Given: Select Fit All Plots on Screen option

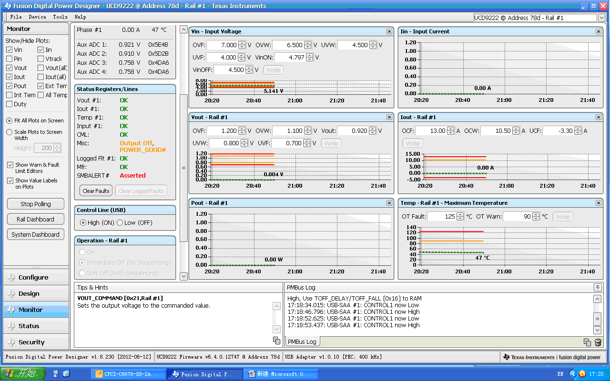Looking at the screenshot, I should (x=10, y=121).
